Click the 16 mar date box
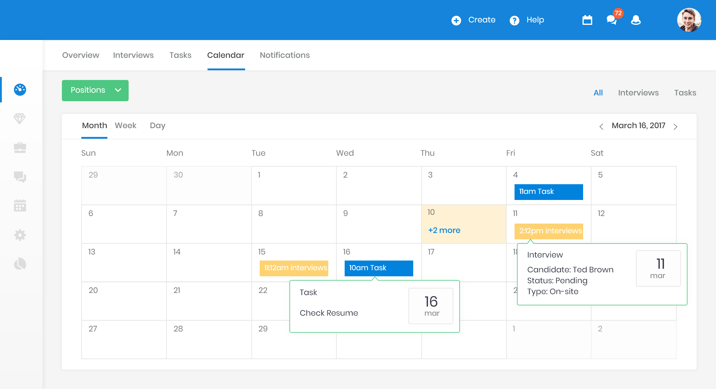 coord(431,306)
